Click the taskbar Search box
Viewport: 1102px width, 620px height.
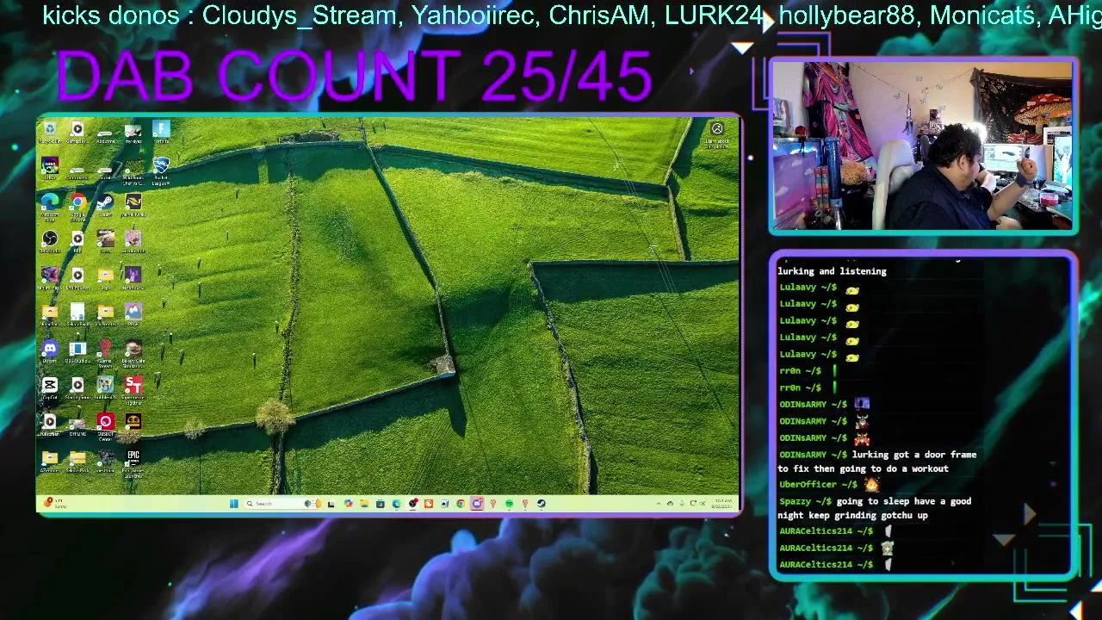282,504
